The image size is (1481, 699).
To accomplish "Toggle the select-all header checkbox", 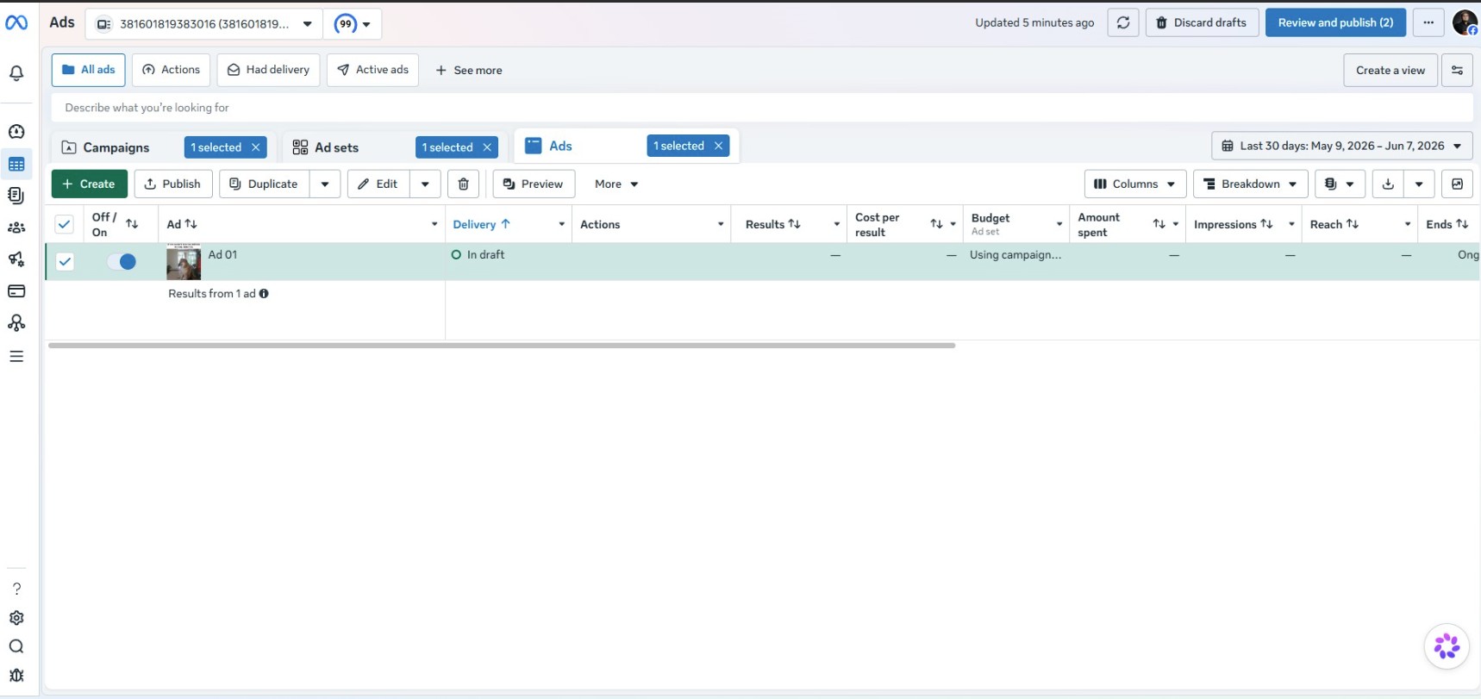I will click(x=65, y=224).
